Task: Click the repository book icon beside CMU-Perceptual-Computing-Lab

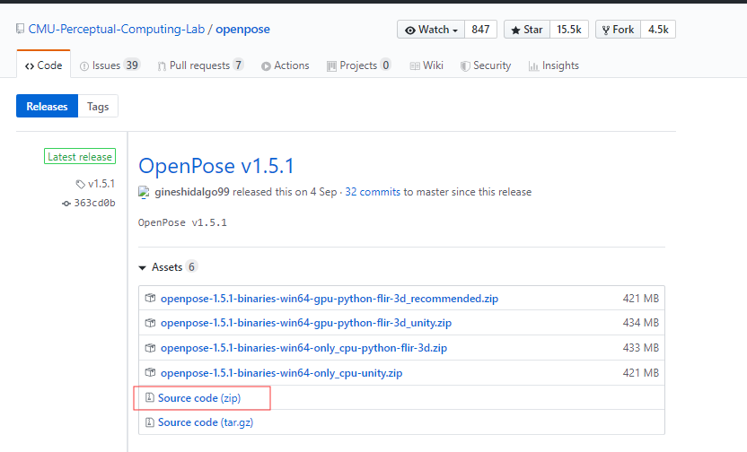Action: point(20,29)
